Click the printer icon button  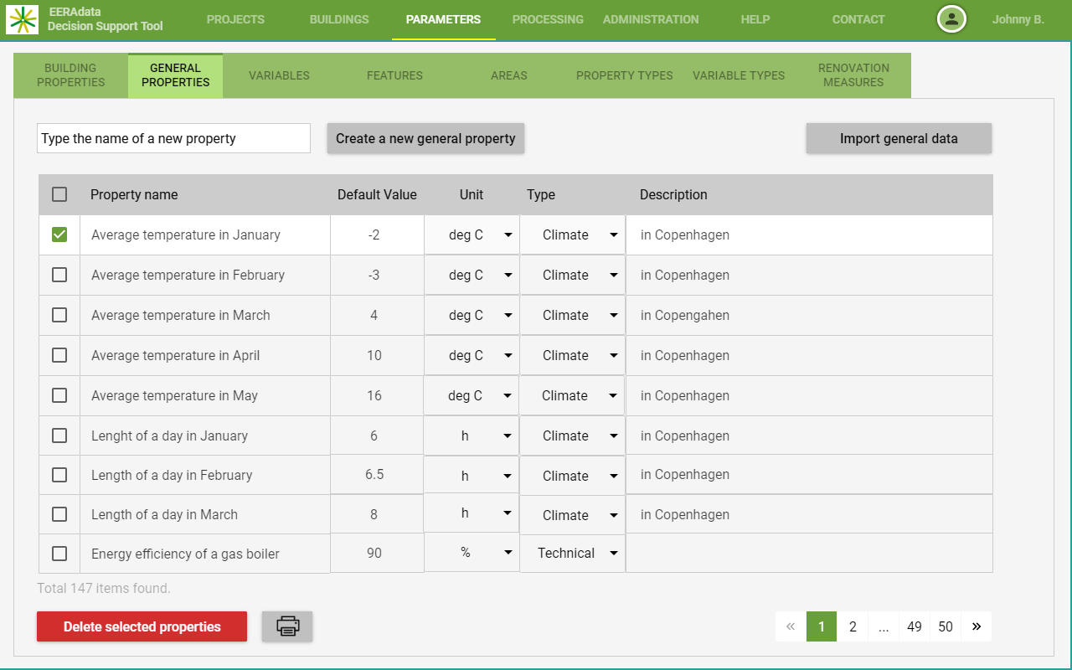tap(287, 626)
